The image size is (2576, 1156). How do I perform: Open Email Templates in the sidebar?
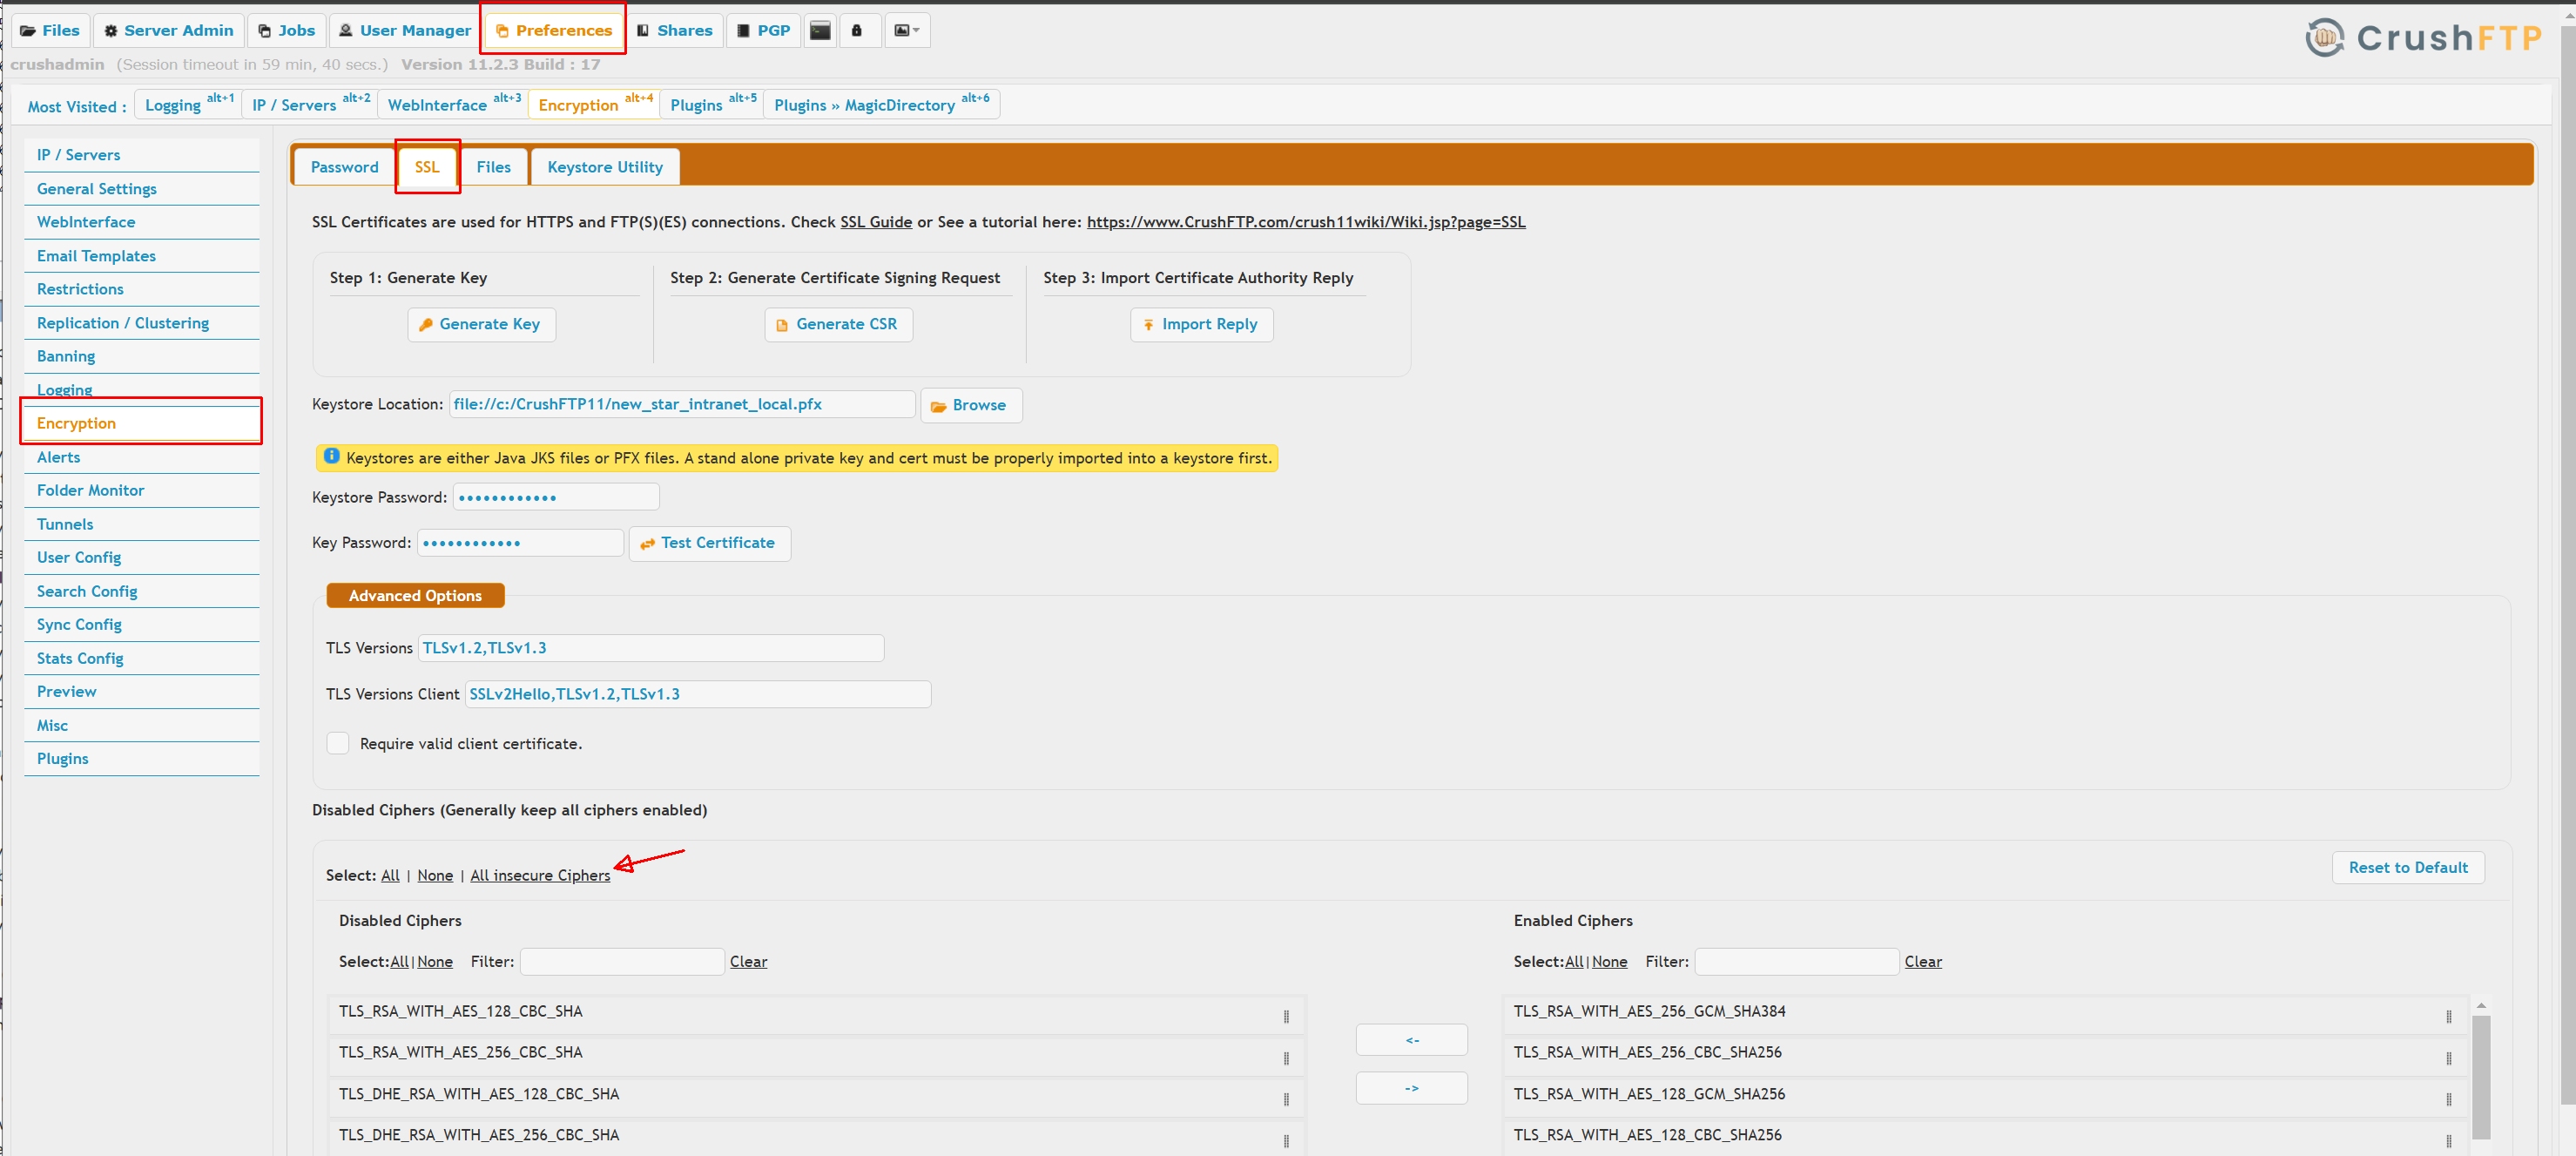(141, 256)
